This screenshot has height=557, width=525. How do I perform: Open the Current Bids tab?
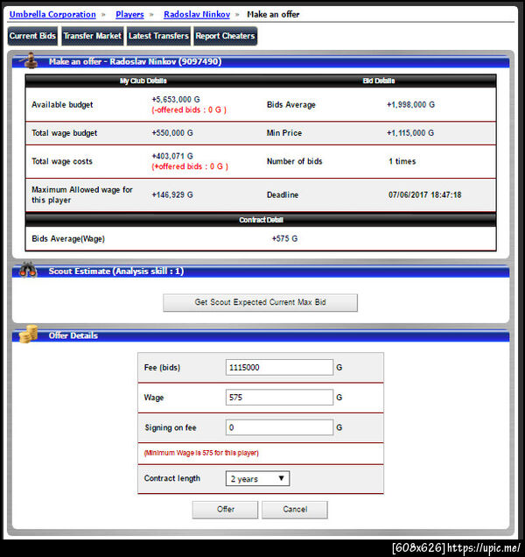tap(32, 36)
